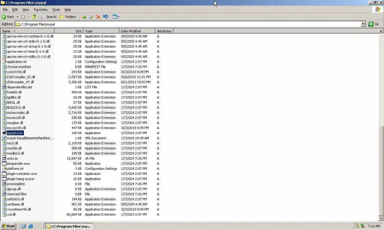Sort by the Type column header
Image resolution: width=384 pixels, height=230 pixels.
tap(101, 31)
